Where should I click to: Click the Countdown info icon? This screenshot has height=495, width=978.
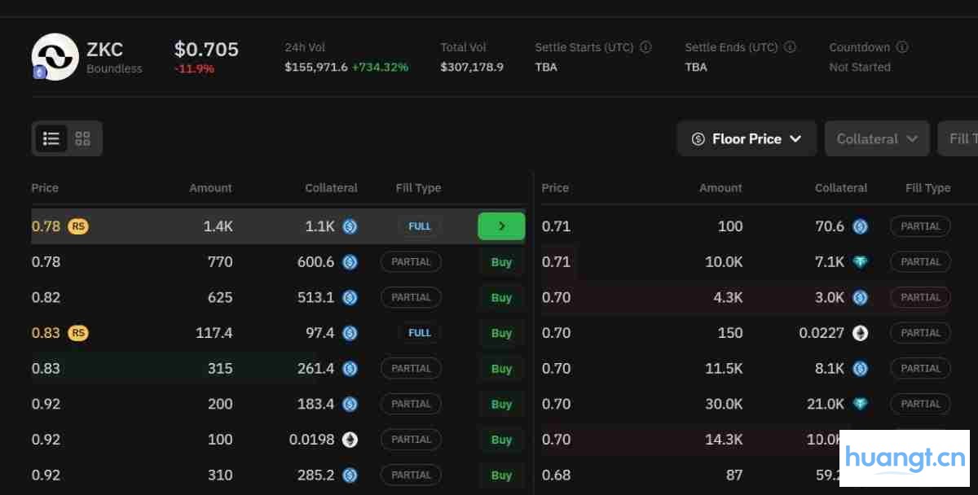[902, 47]
